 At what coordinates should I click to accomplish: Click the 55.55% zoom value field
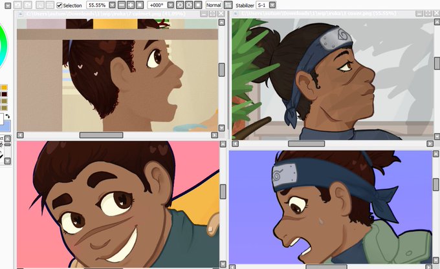coord(97,5)
